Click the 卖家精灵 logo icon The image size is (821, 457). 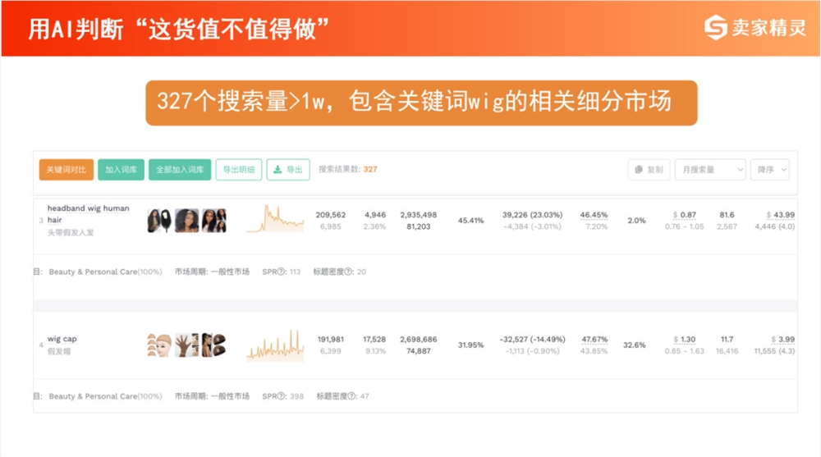[716, 28]
